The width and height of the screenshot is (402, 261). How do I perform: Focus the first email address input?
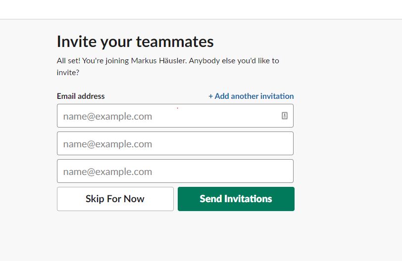[168, 116]
